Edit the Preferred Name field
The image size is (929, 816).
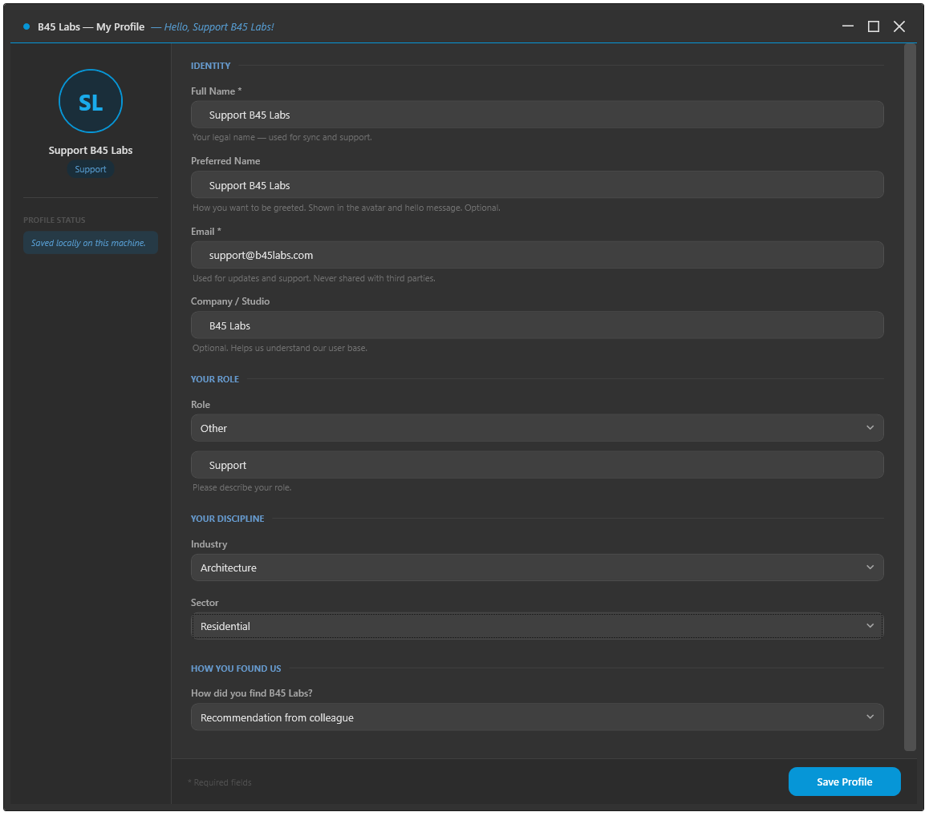coord(537,185)
